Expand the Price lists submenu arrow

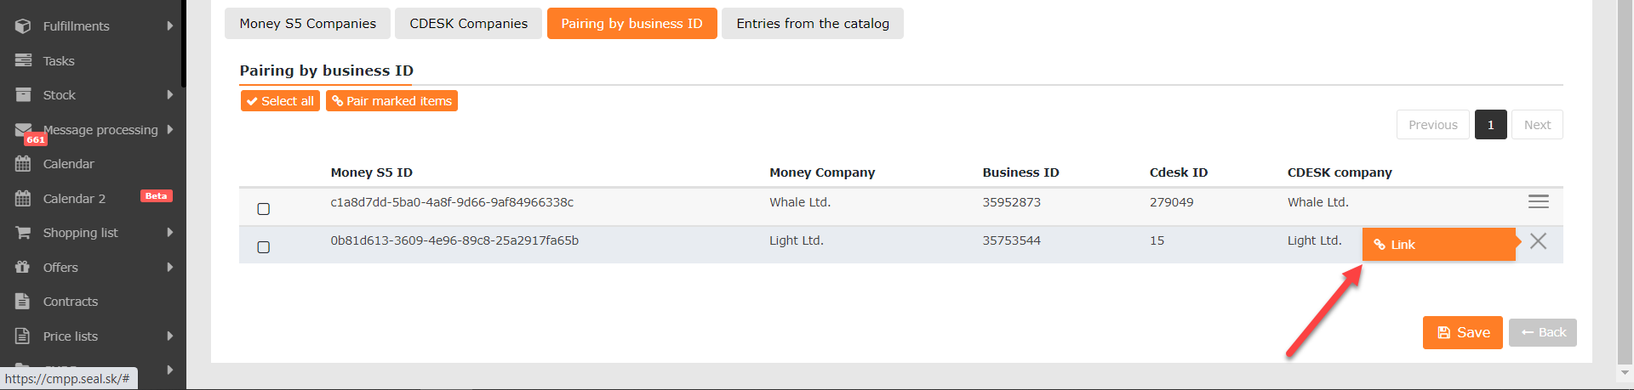pyautogui.click(x=170, y=336)
